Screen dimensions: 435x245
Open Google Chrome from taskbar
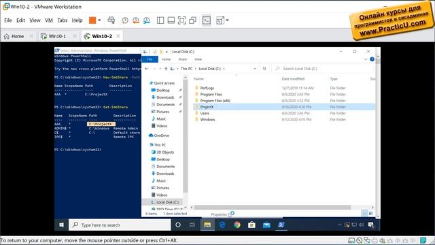pos(237,225)
